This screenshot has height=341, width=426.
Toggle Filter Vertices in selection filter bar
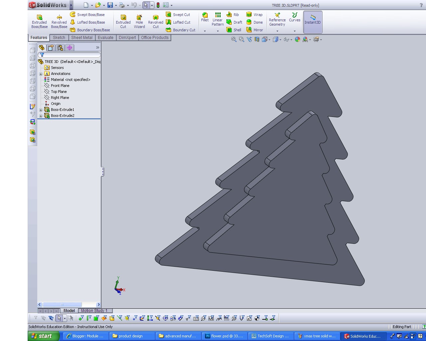pos(81,318)
